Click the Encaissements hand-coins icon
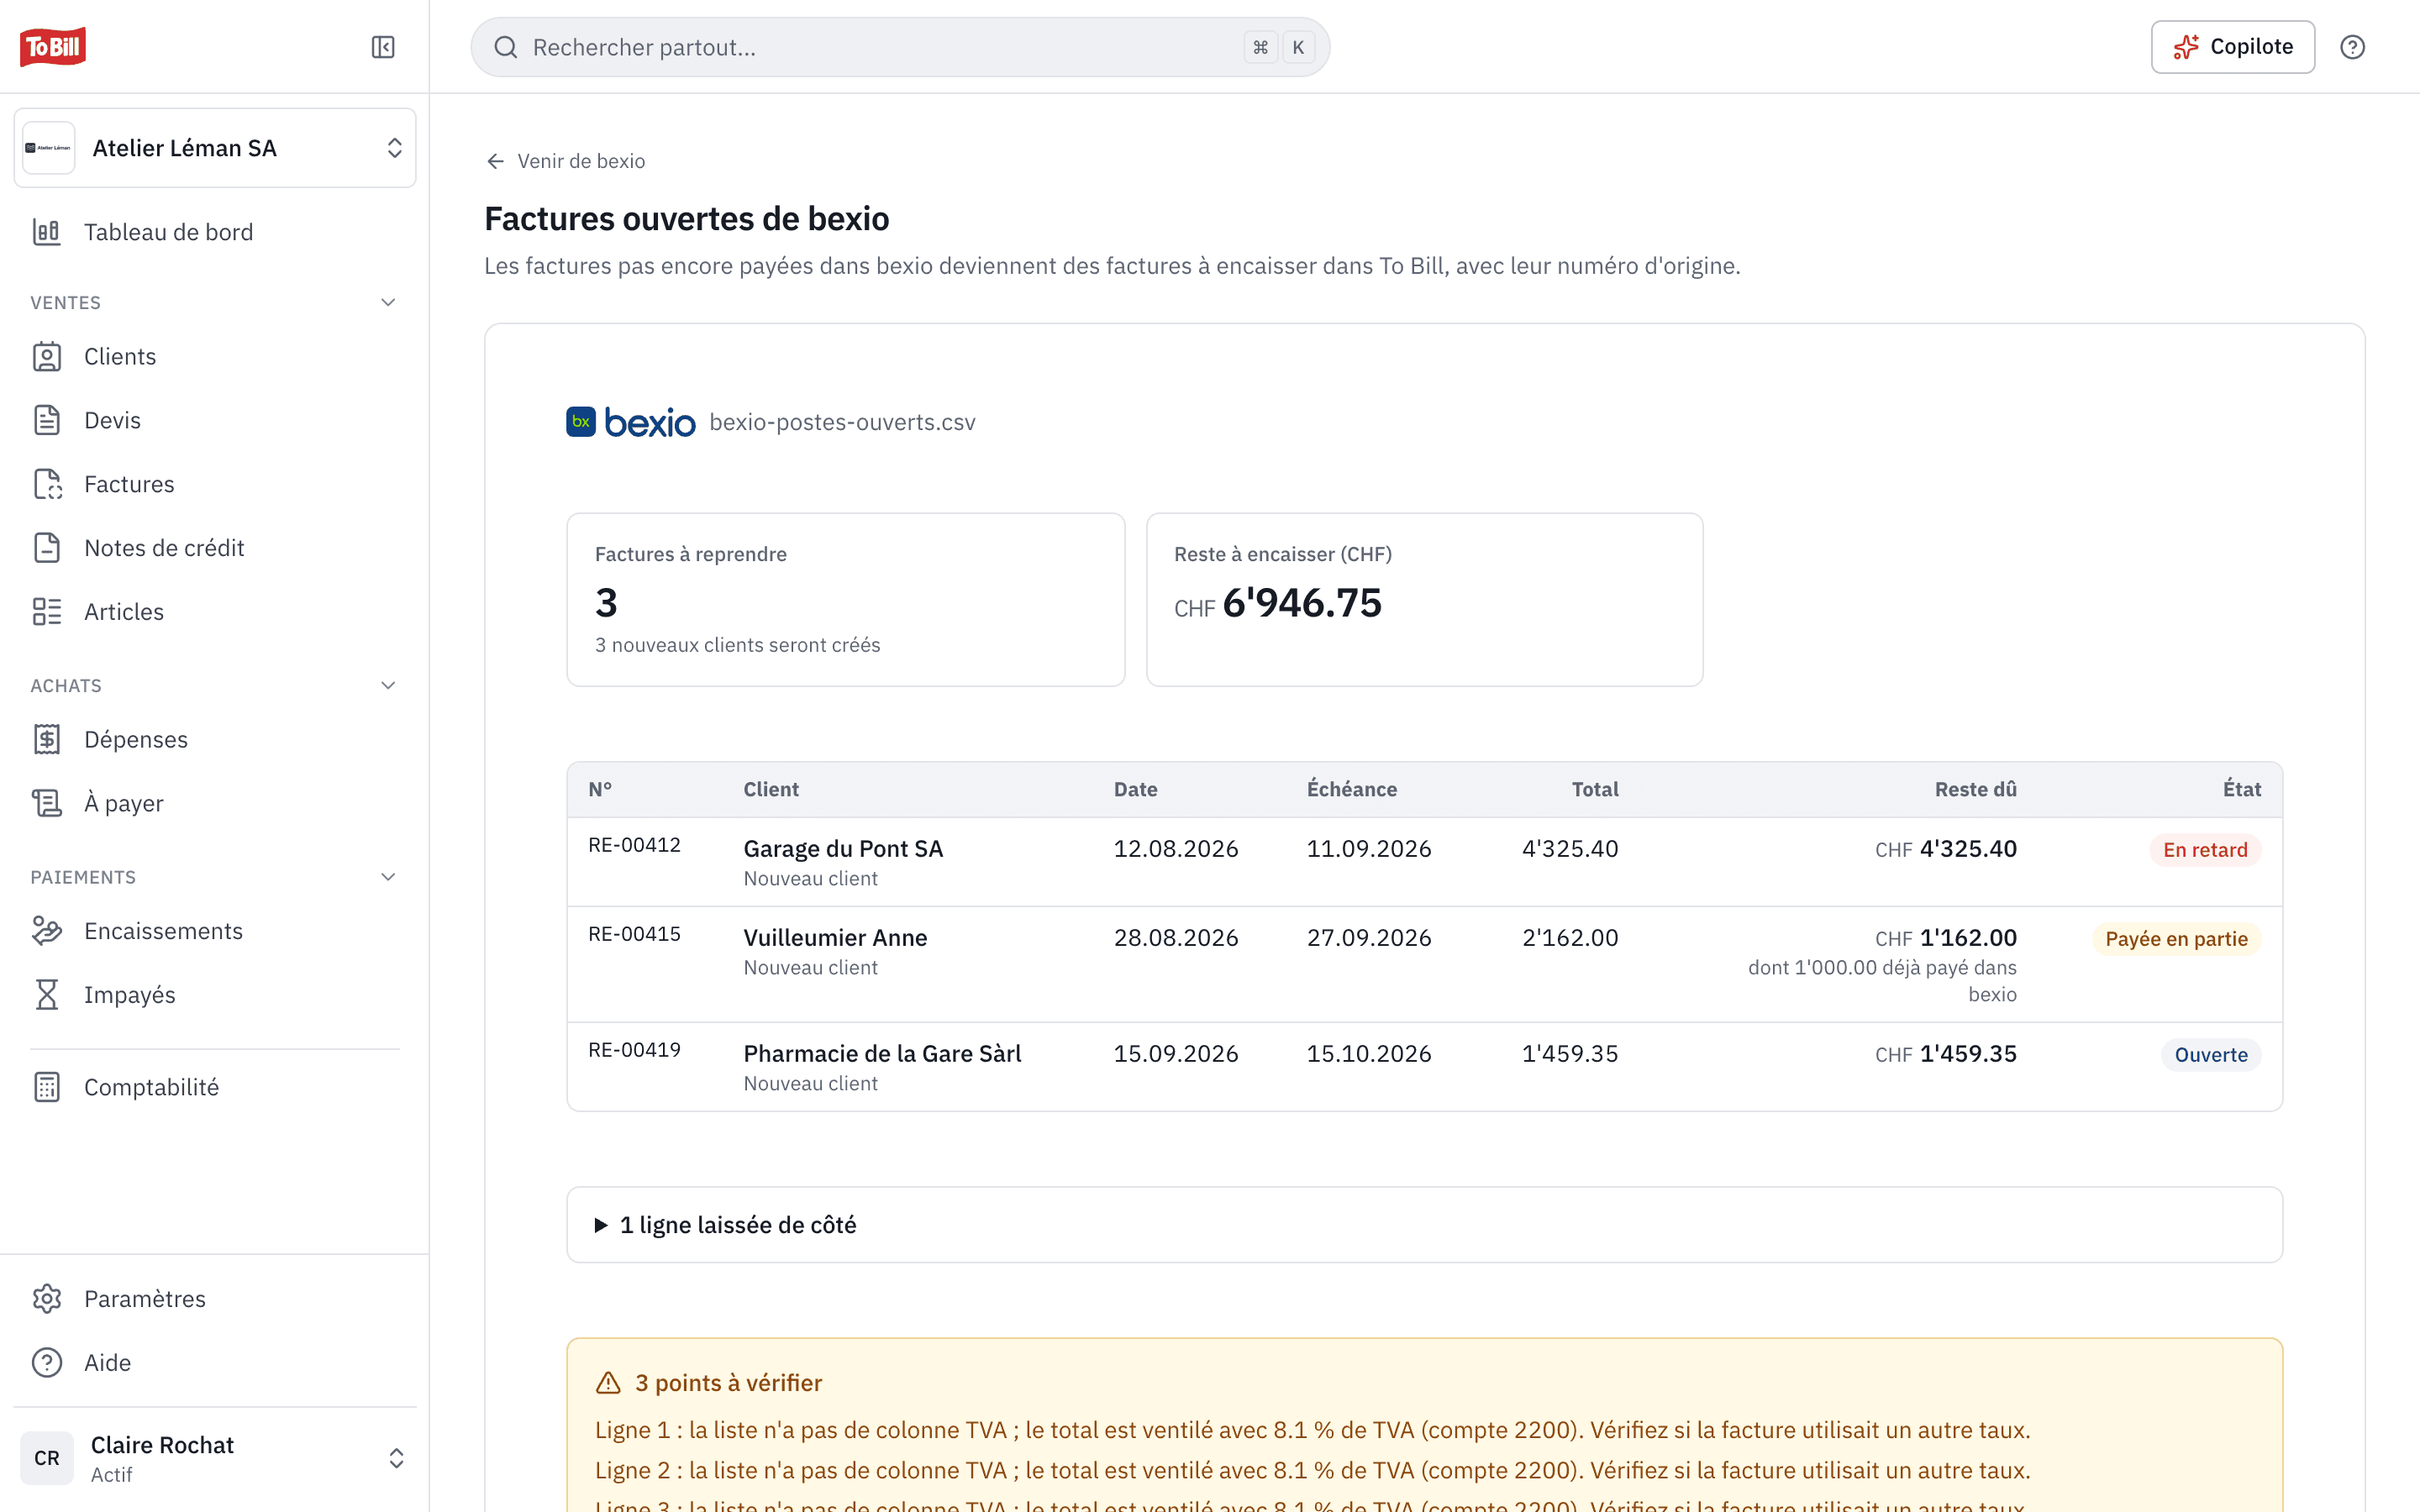 click(x=47, y=931)
